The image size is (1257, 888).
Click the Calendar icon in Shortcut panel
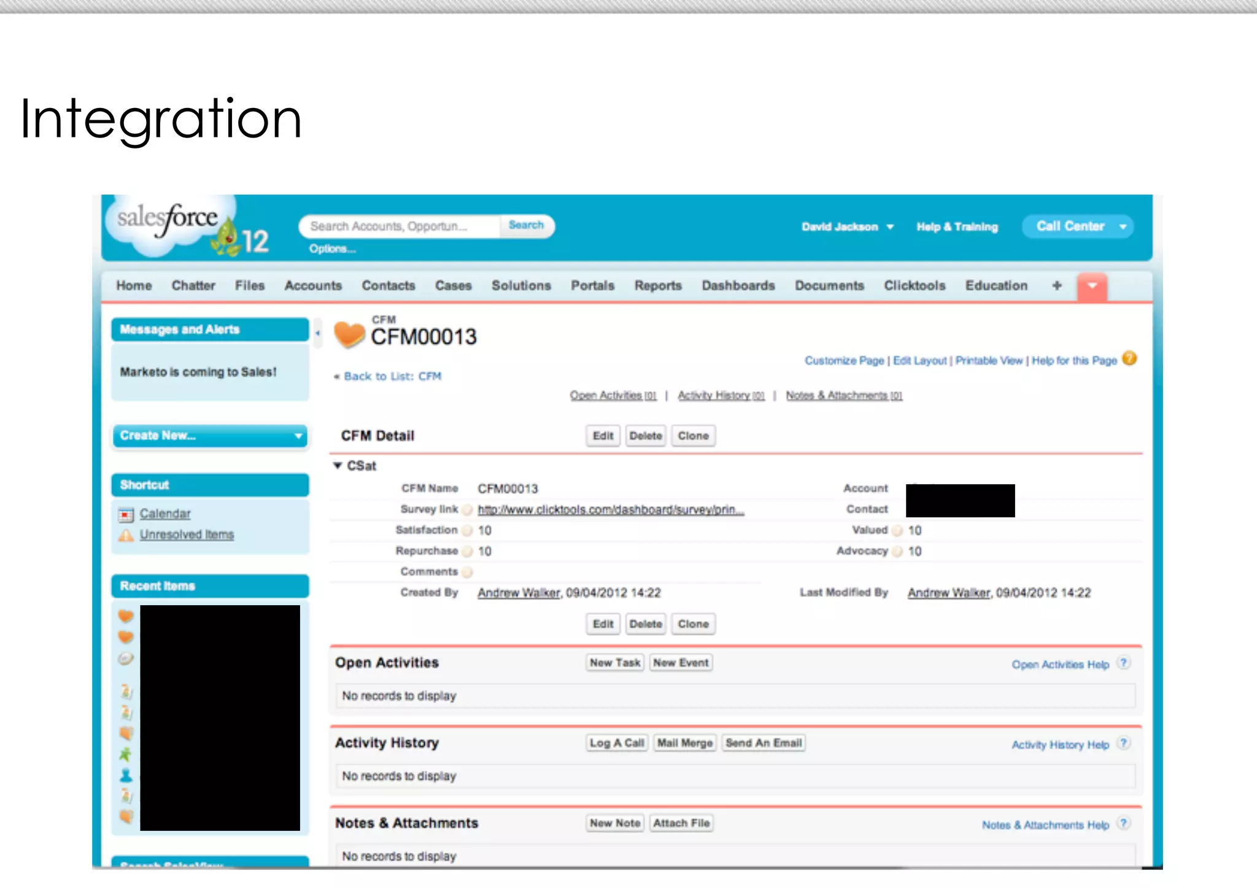pyautogui.click(x=126, y=514)
